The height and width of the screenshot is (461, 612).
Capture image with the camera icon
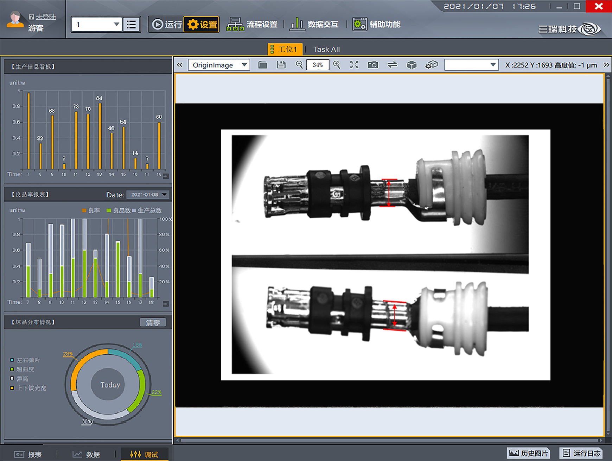pyautogui.click(x=373, y=65)
